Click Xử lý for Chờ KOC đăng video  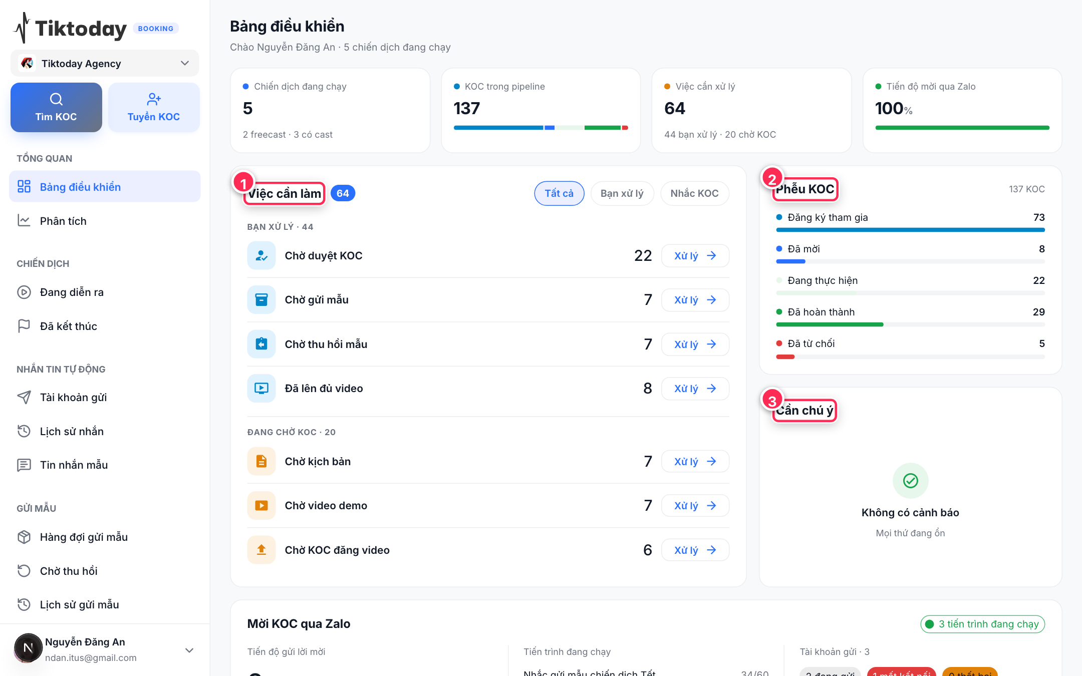point(695,550)
